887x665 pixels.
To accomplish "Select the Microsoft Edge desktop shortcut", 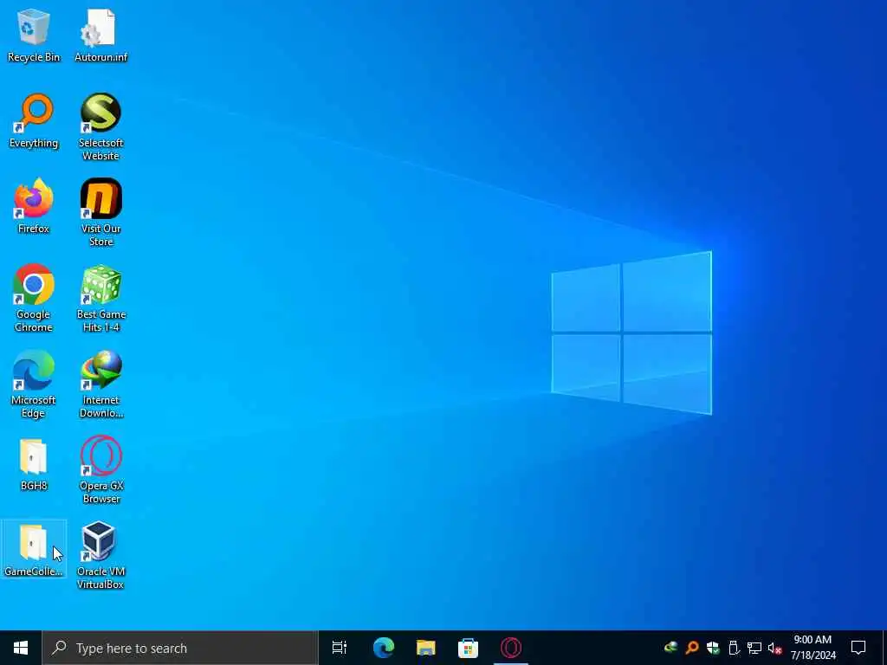I will (x=34, y=384).
